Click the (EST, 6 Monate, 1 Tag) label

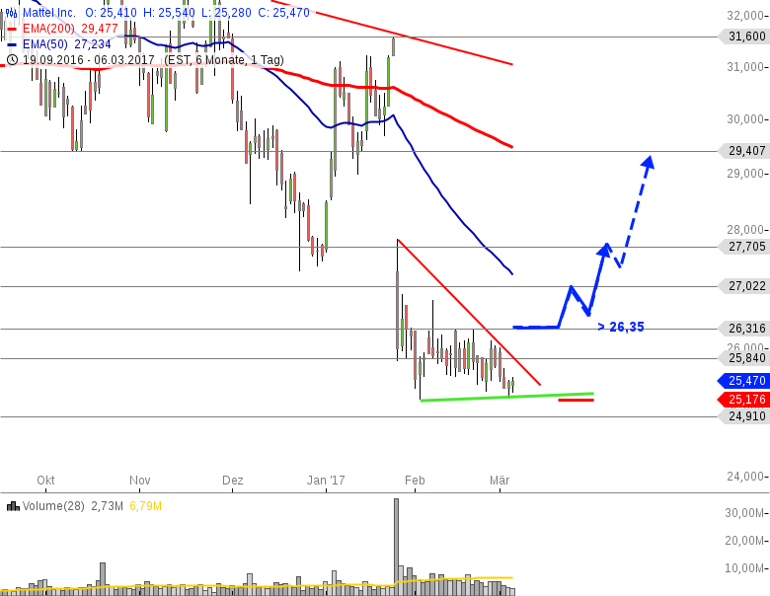click(x=224, y=60)
